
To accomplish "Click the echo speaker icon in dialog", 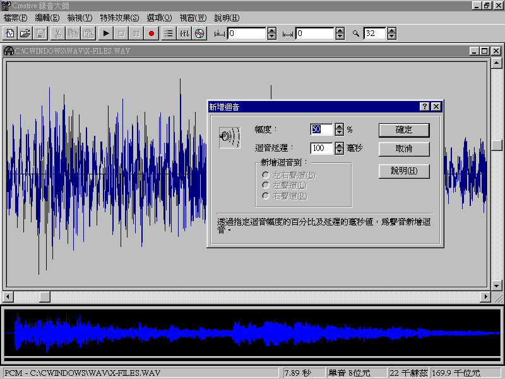I will [229, 137].
